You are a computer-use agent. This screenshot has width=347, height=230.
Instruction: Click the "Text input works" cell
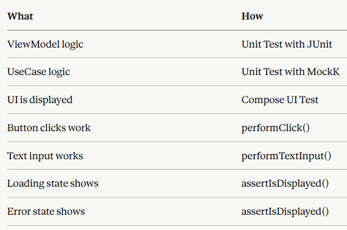point(45,156)
